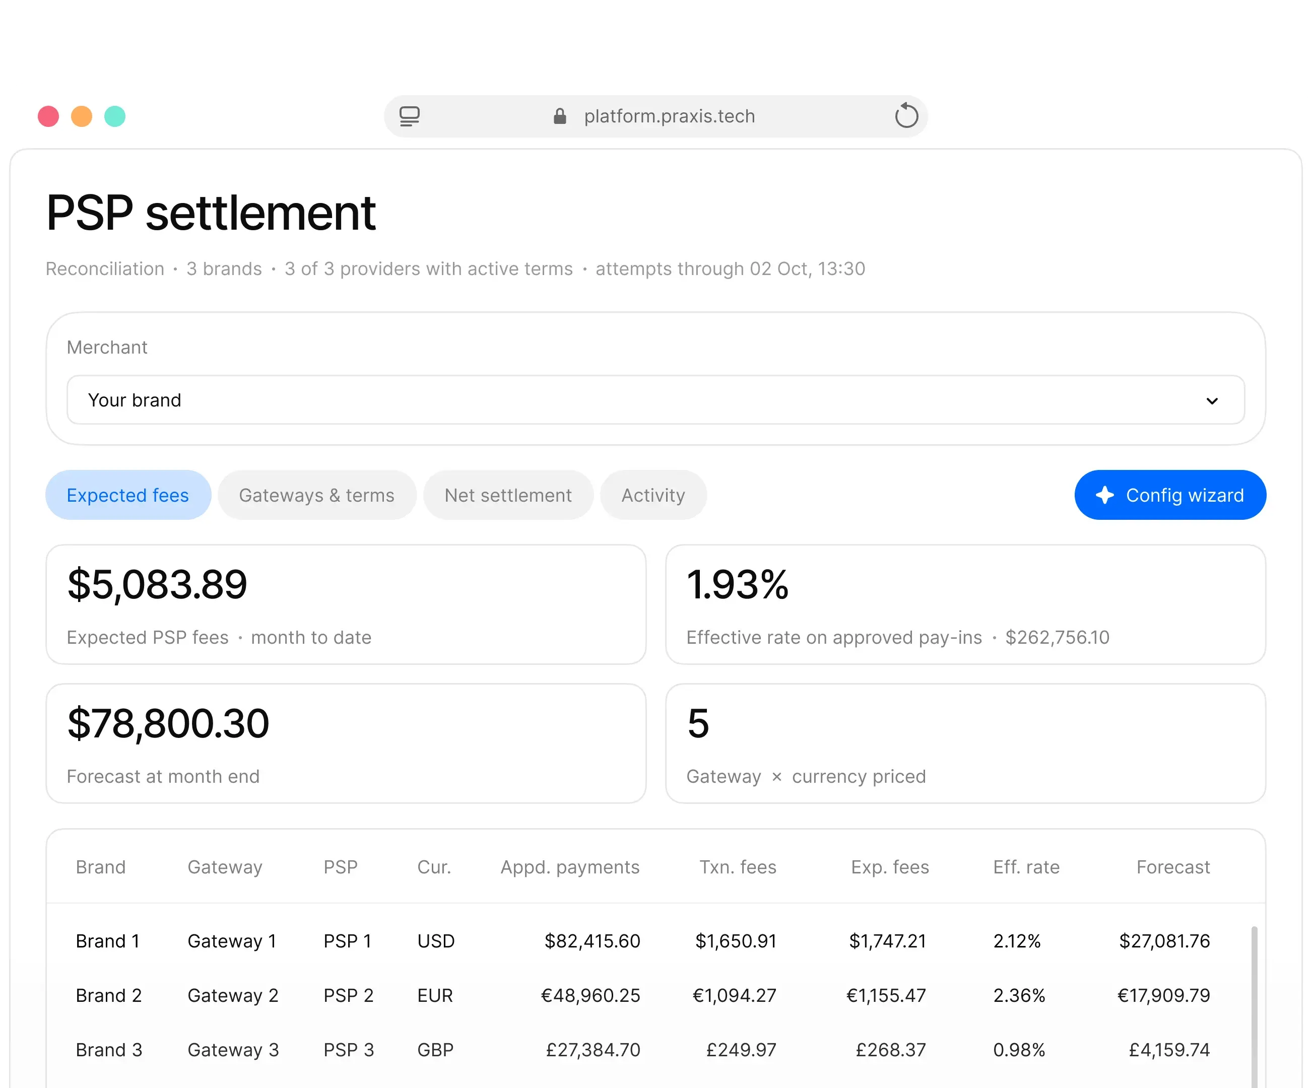Click the $5,083.89 expected PSP fees value

point(157,585)
